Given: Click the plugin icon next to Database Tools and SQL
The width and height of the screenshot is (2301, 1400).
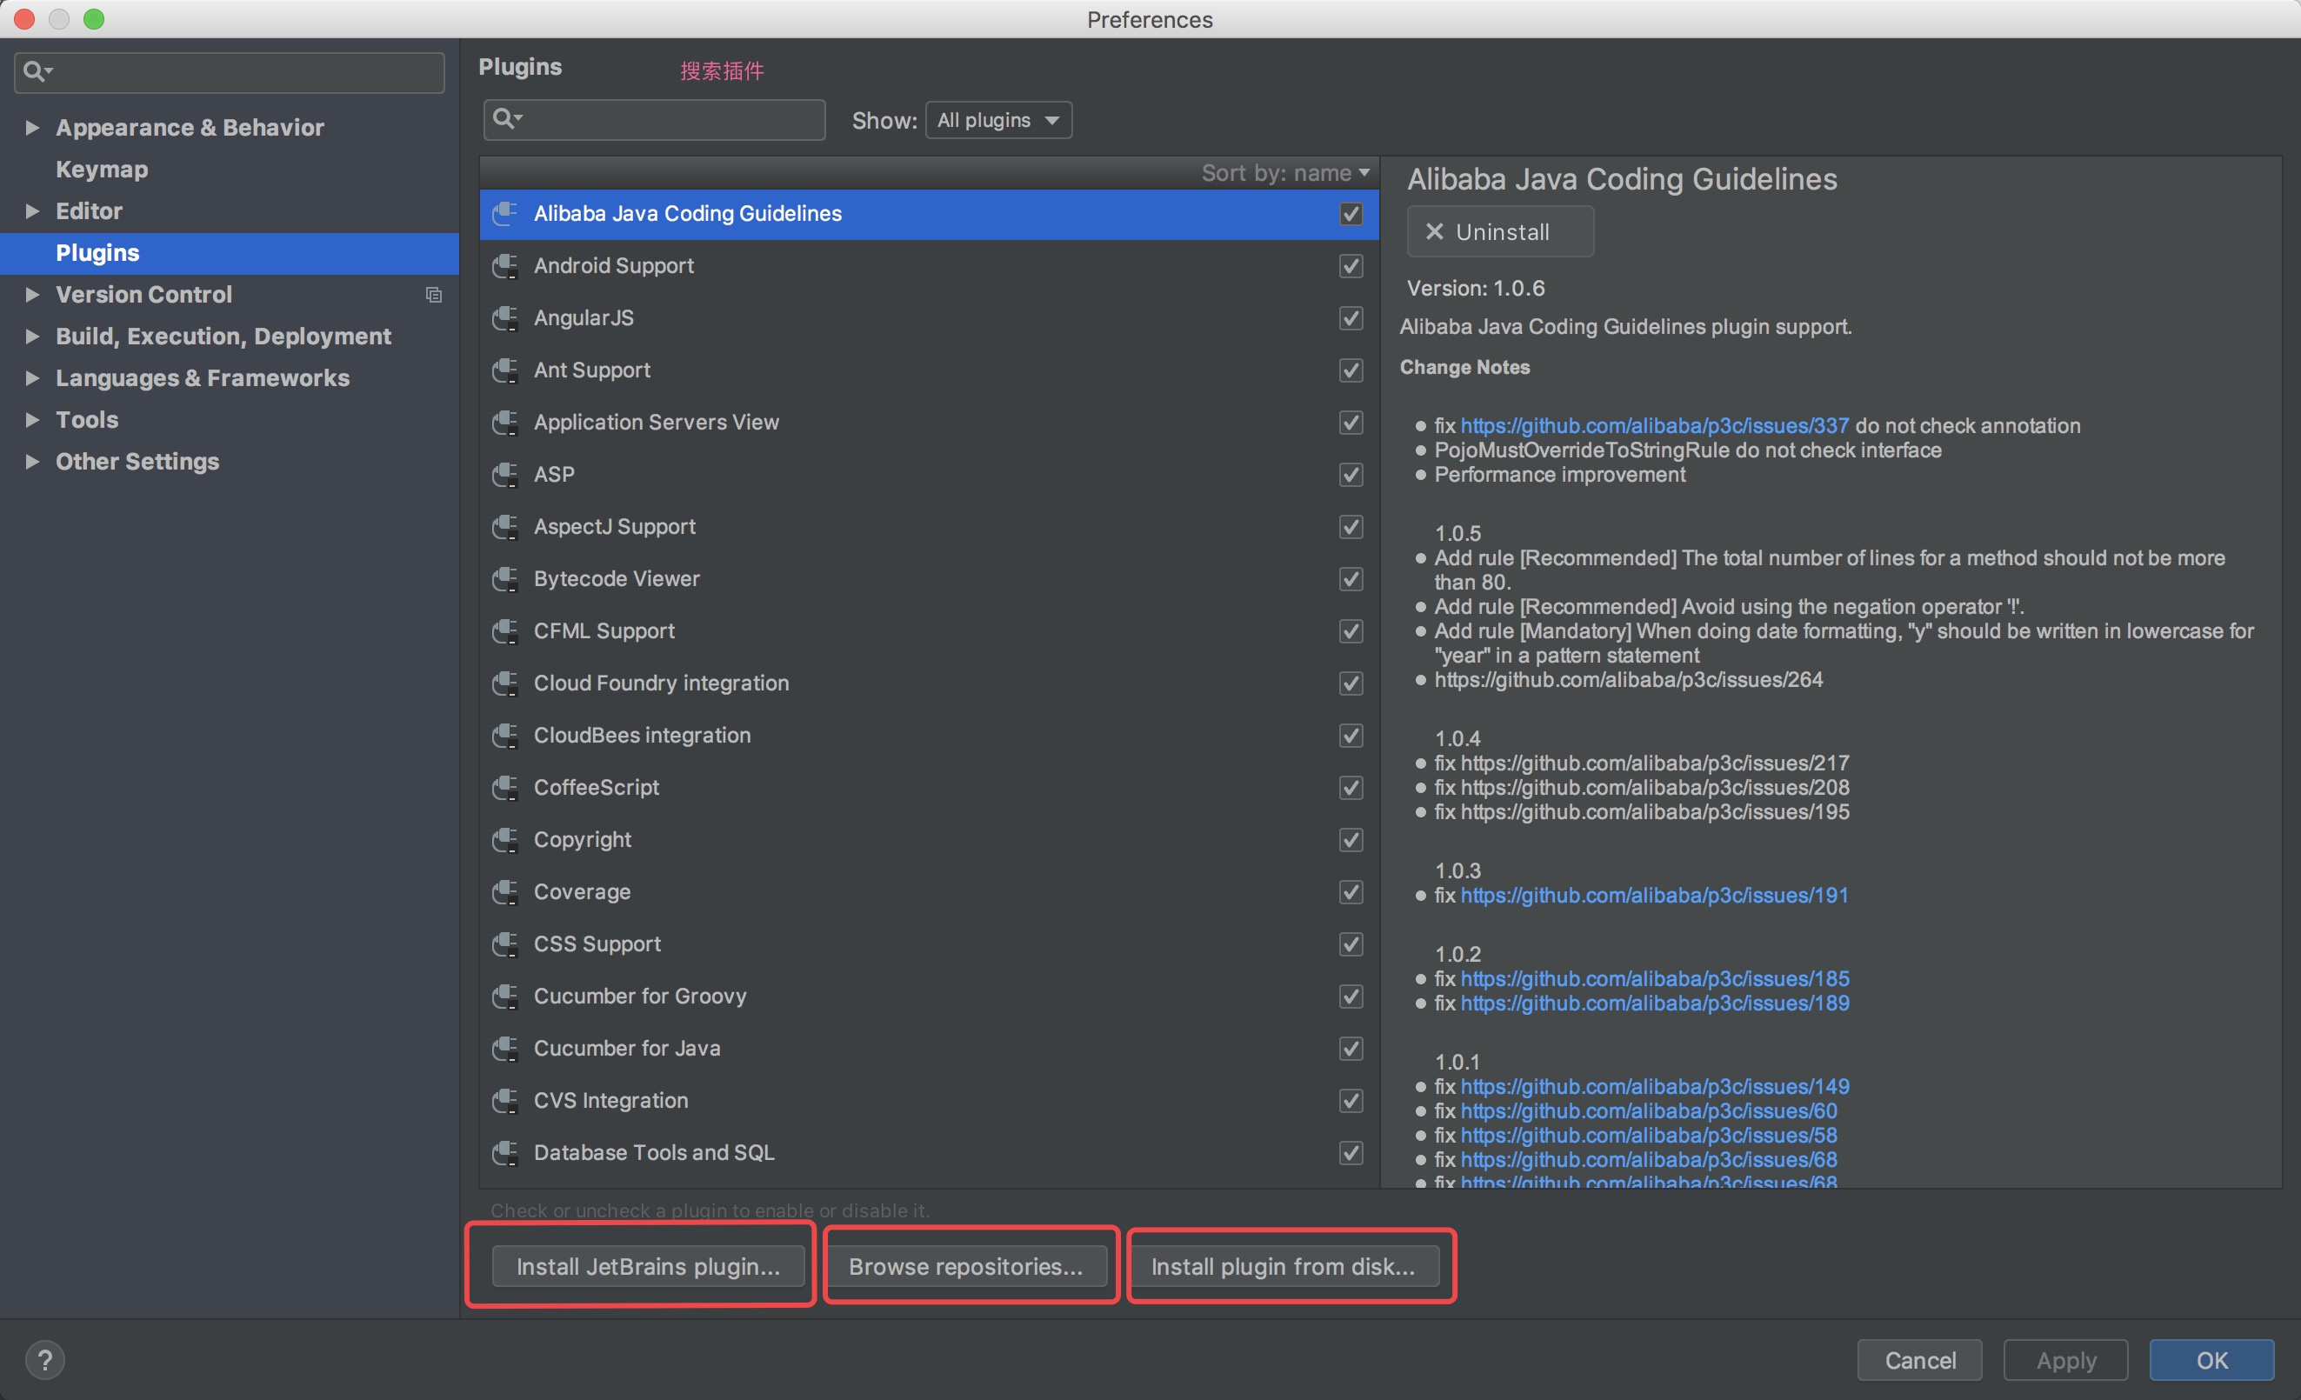Looking at the screenshot, I should 505,1153.
